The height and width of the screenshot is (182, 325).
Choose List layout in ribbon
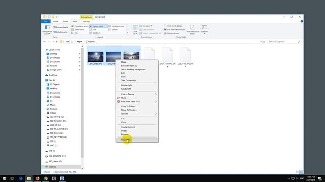pyautogui.click(x=93, y=30)
